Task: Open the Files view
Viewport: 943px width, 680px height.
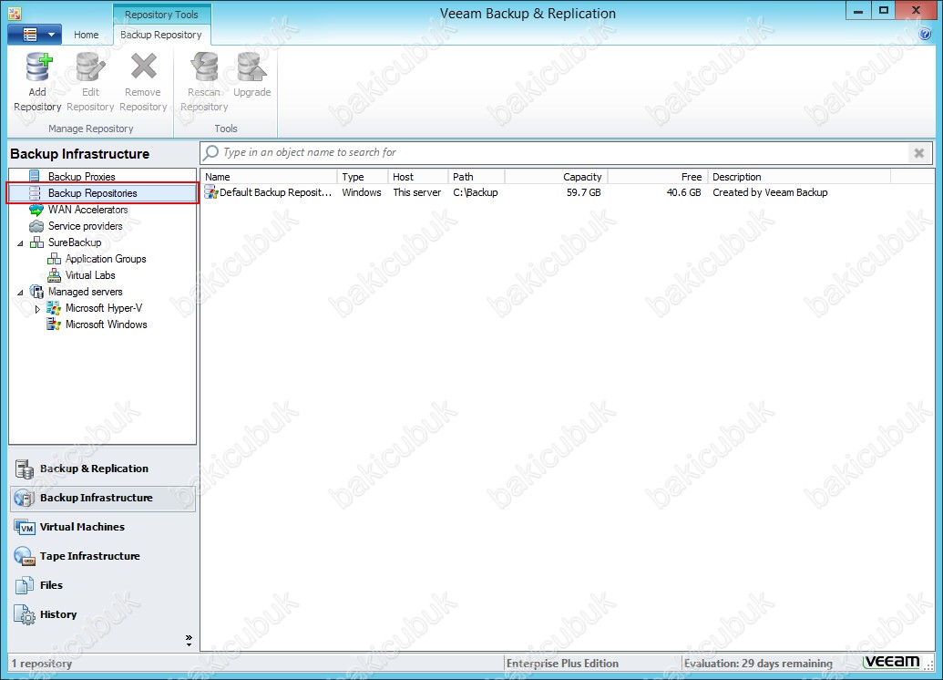Action: coord(102,585)
